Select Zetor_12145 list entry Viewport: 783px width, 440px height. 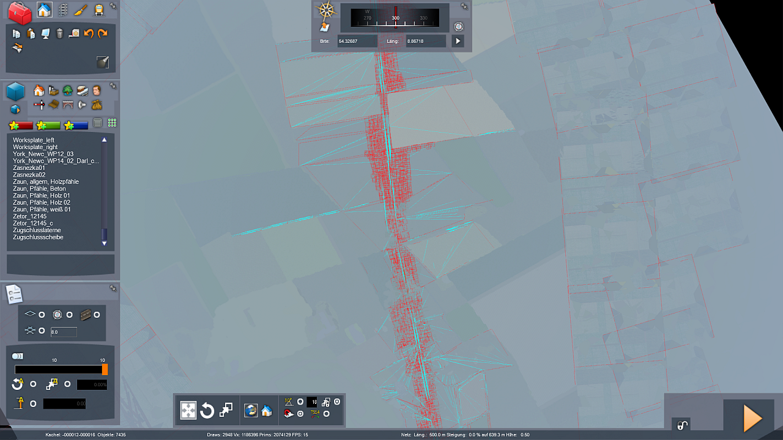coord(29,216)
